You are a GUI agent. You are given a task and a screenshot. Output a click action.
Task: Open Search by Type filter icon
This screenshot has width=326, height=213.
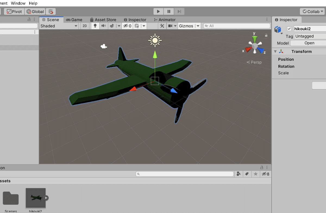pos(239,174)
